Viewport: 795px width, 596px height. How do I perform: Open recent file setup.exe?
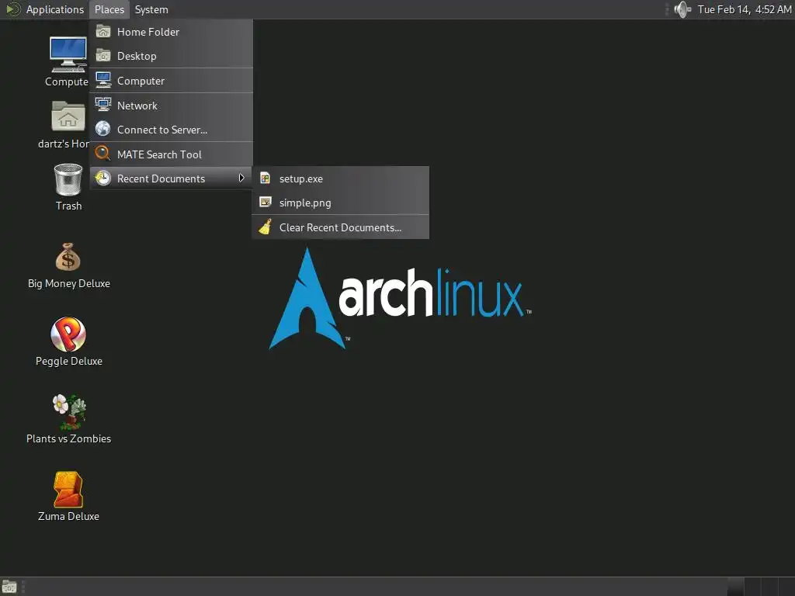coord(341,178)
